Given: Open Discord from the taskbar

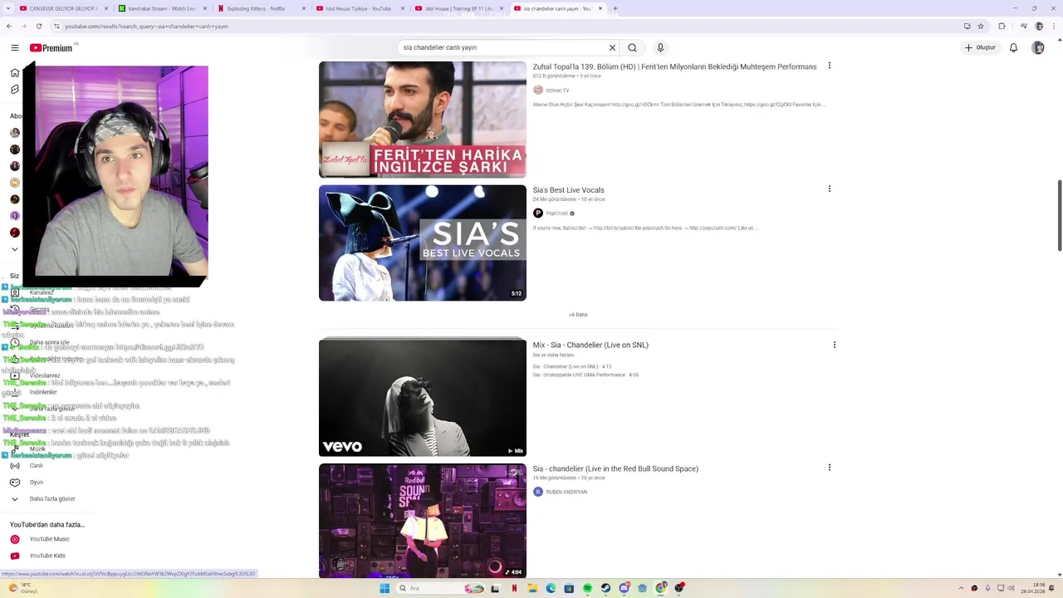Looking at the screenshot, I should pos(625,588).
